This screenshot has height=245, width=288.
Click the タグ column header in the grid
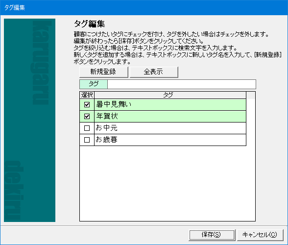coord(170,95)
